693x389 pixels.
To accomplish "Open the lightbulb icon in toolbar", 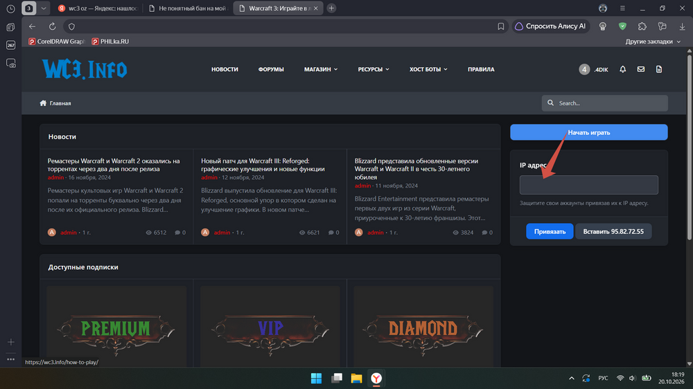I will point(602,26).
